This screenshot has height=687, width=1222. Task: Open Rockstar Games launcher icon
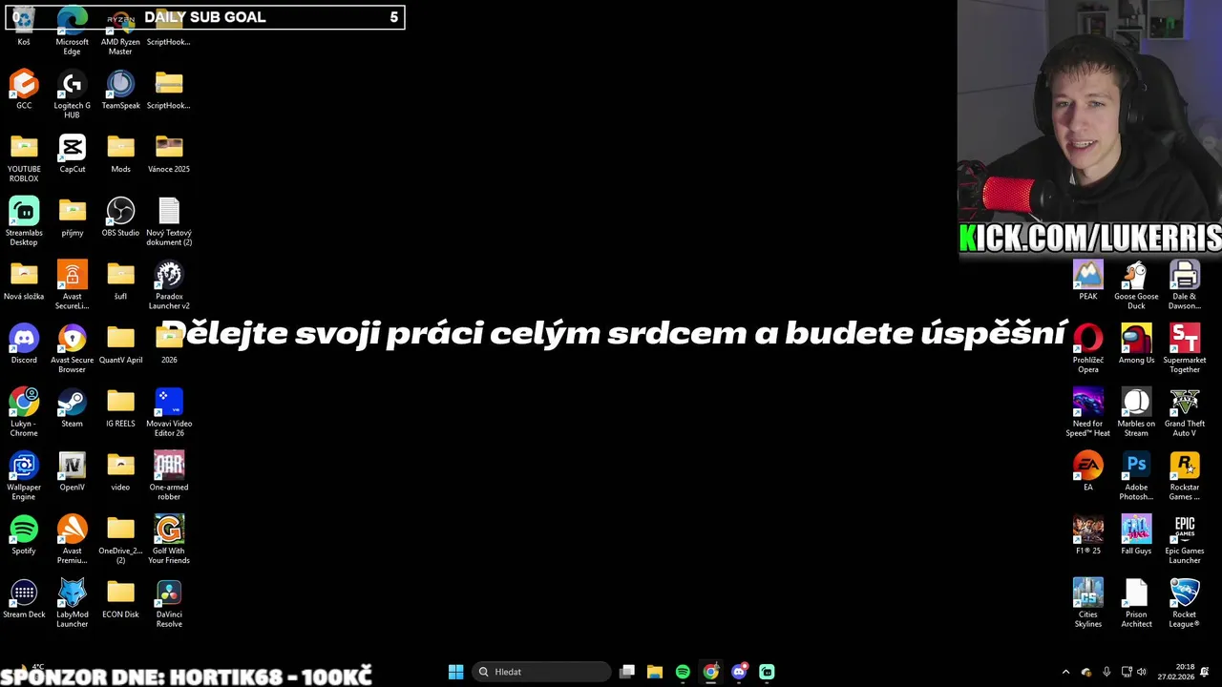[x=1185, y=476]
